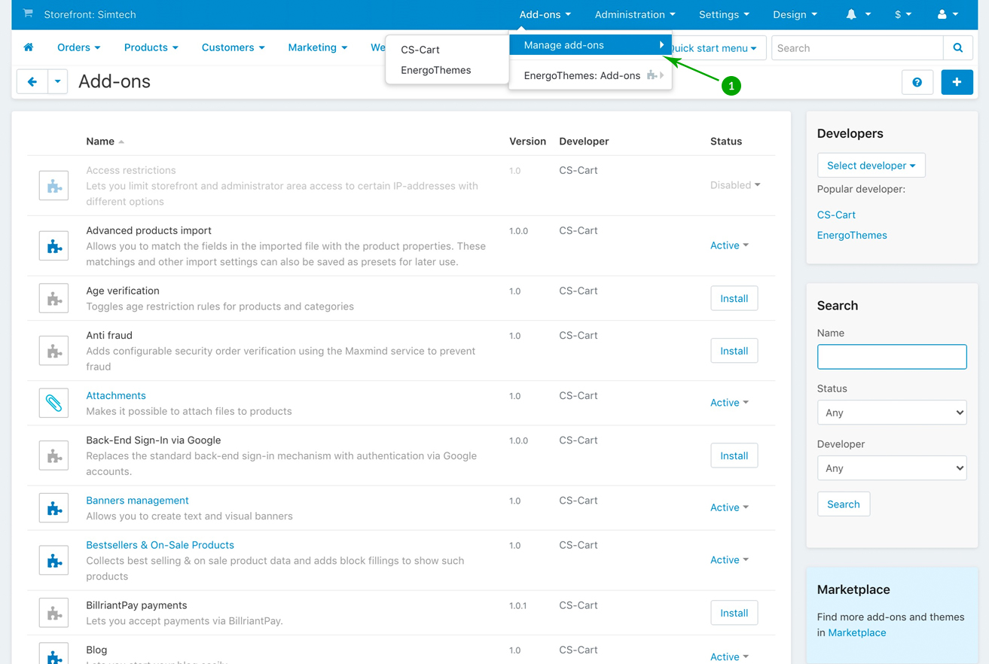Open the notifications bell menu
The image size is (989, 664).
(857, 14)
